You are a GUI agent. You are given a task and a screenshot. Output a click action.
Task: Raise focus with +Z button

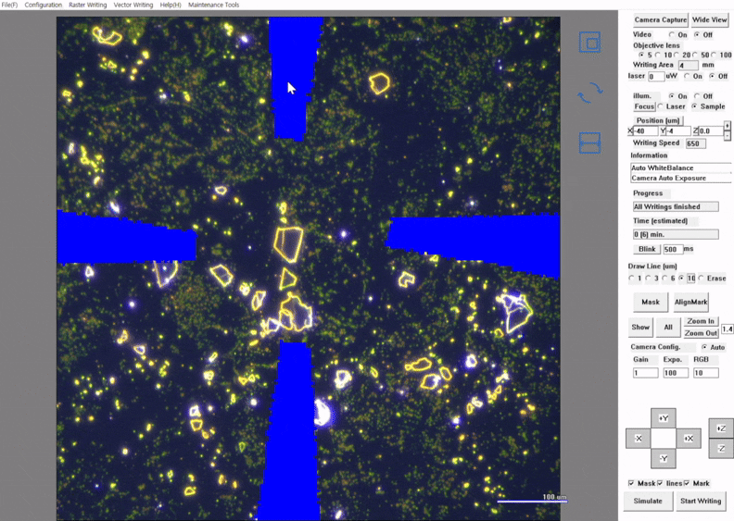coord(721,428)
